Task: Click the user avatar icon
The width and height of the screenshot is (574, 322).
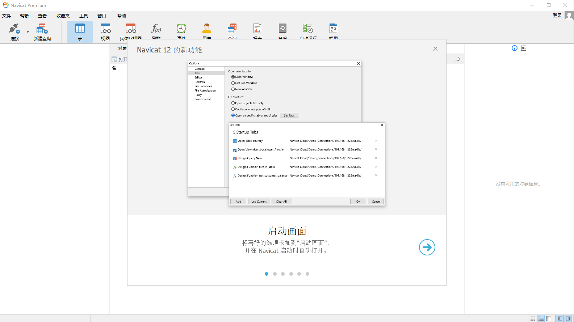Action: pyautogui.click(x=569, y=16)
